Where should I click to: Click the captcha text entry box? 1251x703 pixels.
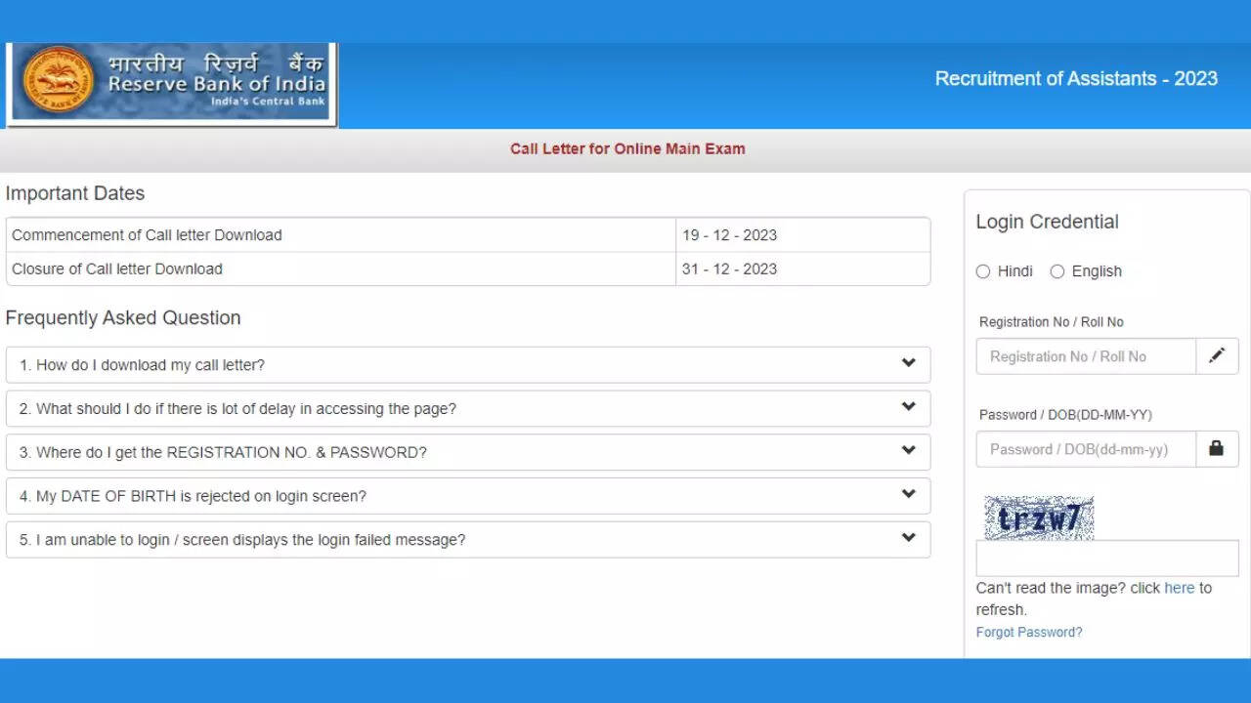click(x=1106, y=558)
